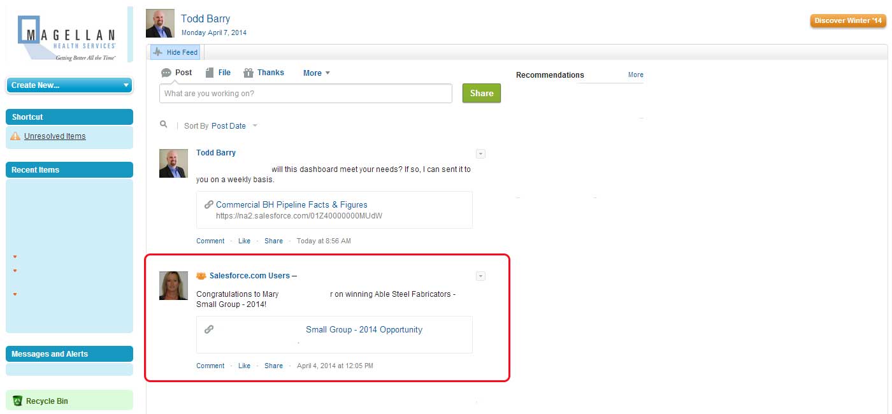This screenshot has width=892, height=414.
Task: Click the Discover Winter '14 button
Action: tap(848, 21)
